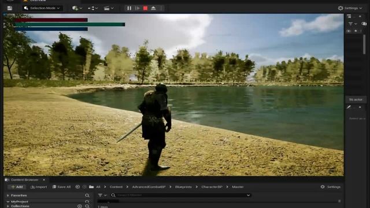This screenshot has height=208, width=370.
Task: Click the blue mana bar in viewport
Action: [51, 29]
